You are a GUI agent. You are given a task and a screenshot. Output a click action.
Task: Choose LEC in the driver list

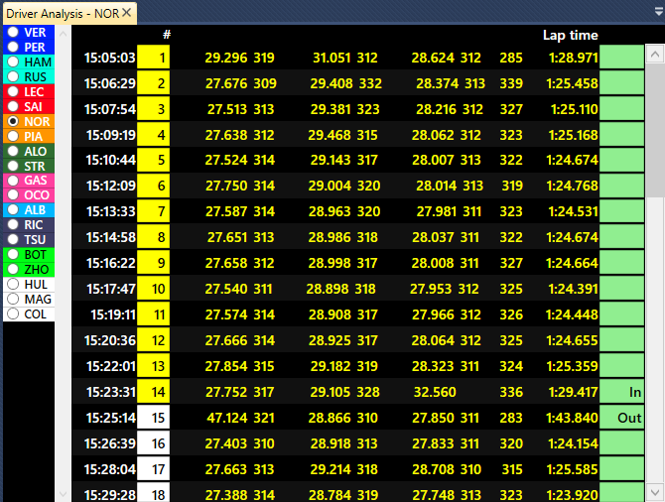click(13, 91)
